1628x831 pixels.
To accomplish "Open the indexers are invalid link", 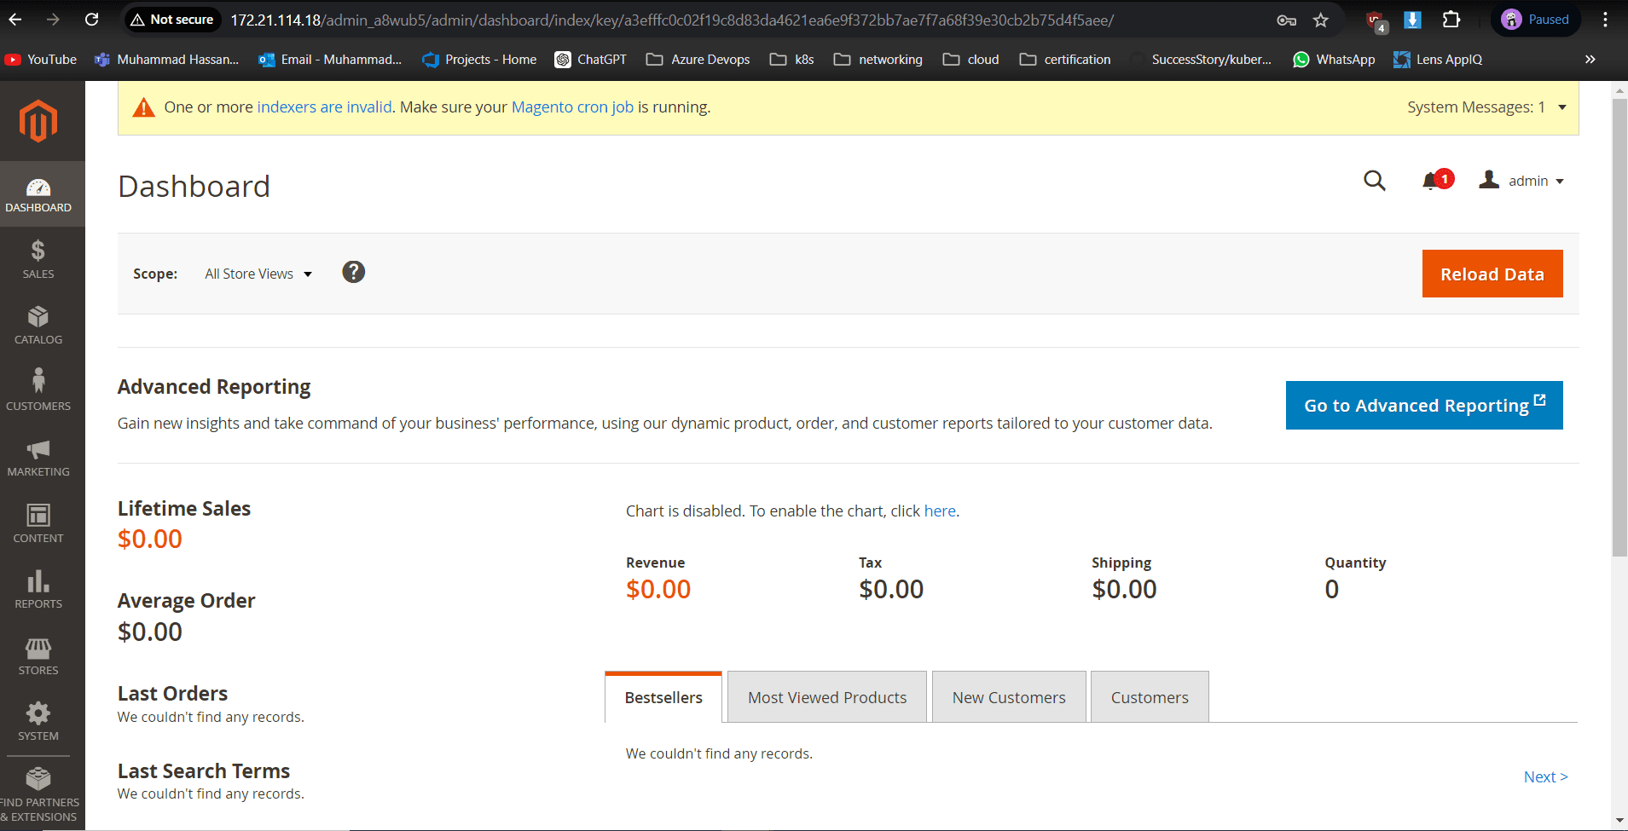I will click(x=323, y=107).
